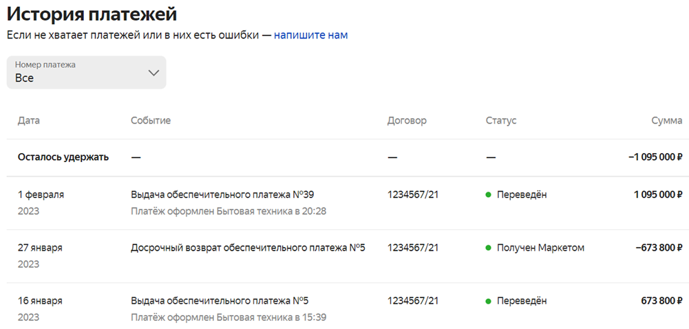Select 'Выдача обеспечительного платежа №5' event
689x329 pixels.
coord(220,300)
